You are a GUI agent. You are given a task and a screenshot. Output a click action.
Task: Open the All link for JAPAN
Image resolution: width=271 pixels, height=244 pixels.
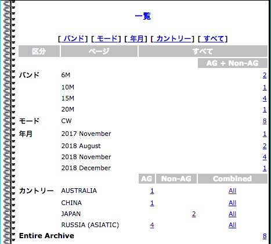click(x=232, y=214)
